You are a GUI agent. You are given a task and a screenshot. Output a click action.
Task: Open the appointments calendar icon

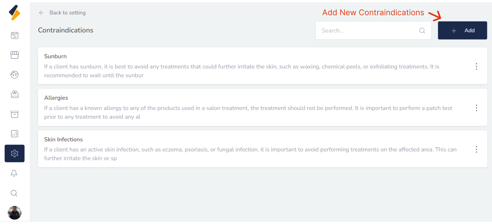(14, 35)
